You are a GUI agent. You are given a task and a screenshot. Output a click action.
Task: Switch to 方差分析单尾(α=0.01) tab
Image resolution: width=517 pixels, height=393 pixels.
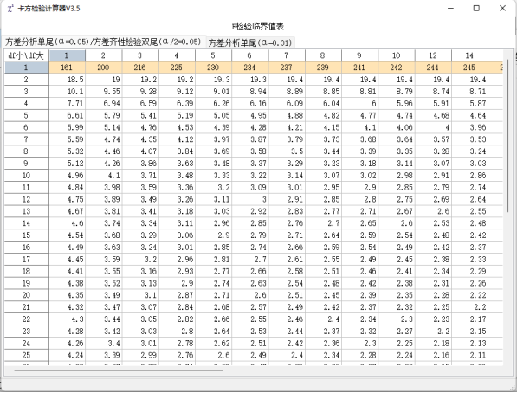click(x=250, y=42)
